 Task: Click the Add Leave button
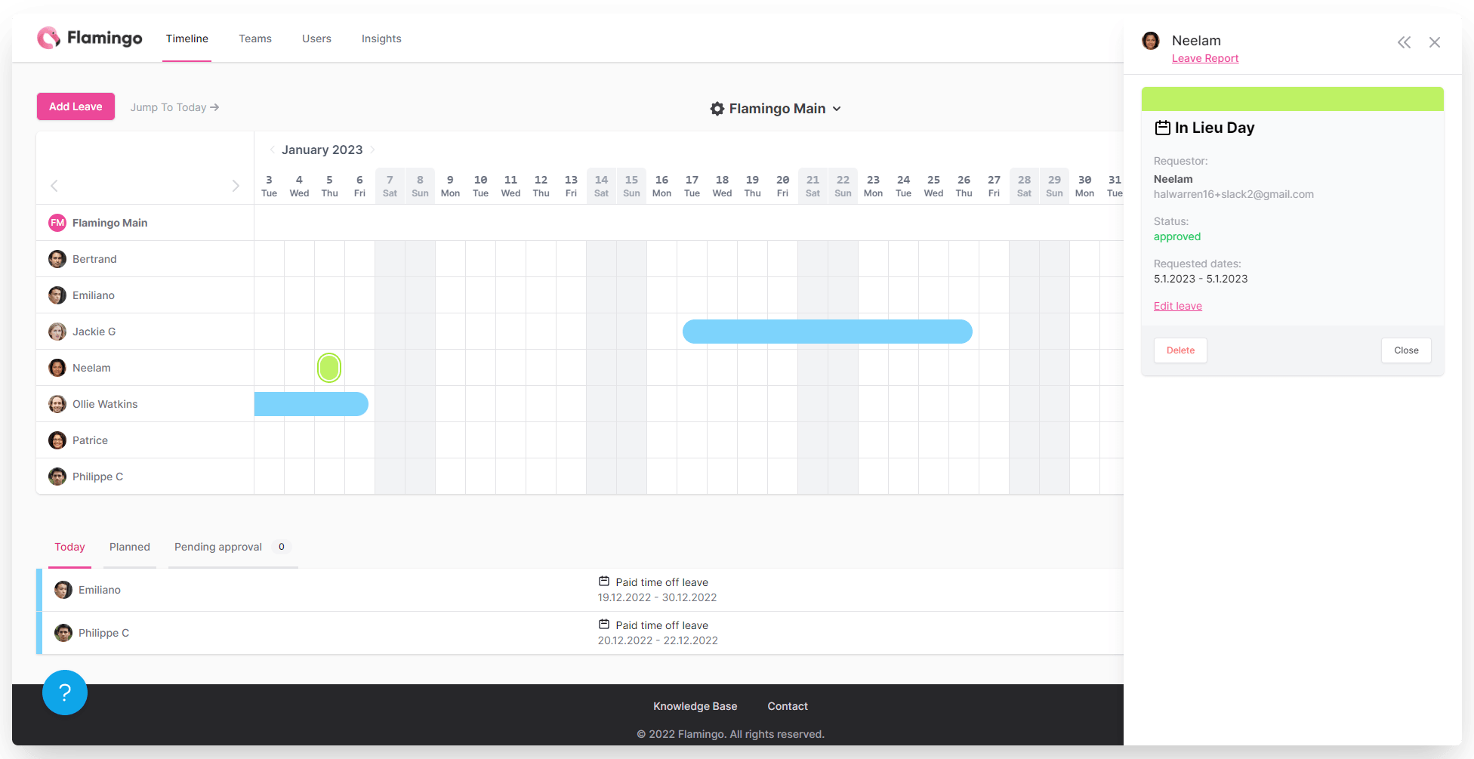click(76, 106)
